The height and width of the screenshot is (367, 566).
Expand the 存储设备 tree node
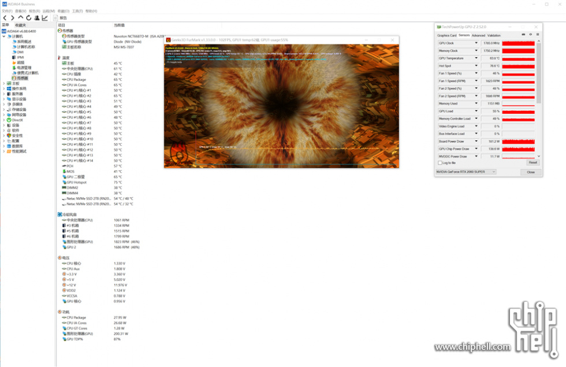[x=4, y=110]
